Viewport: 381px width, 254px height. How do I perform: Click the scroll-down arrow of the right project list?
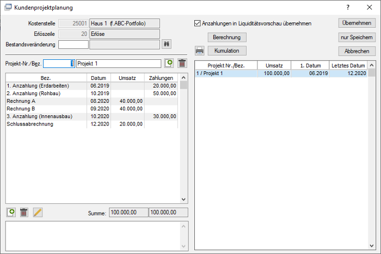tap(372, 246)
